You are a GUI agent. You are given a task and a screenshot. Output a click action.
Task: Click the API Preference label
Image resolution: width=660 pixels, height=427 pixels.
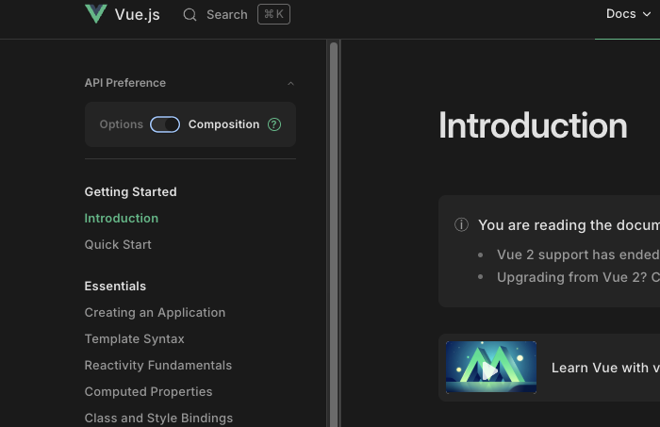(125, 83)
